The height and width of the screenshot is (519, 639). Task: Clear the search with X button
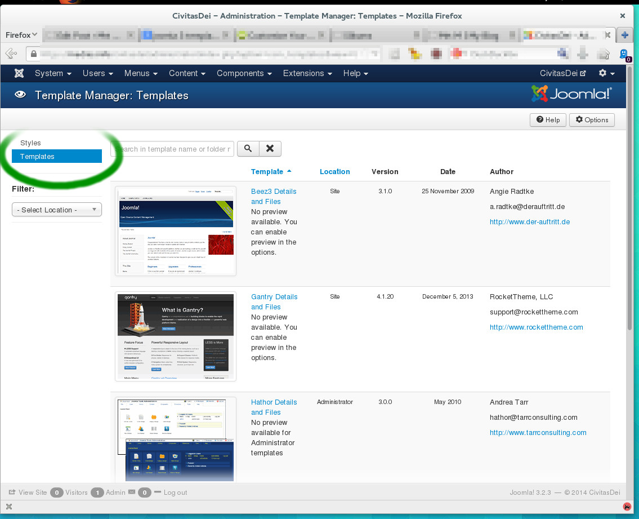tap(270, 149)
